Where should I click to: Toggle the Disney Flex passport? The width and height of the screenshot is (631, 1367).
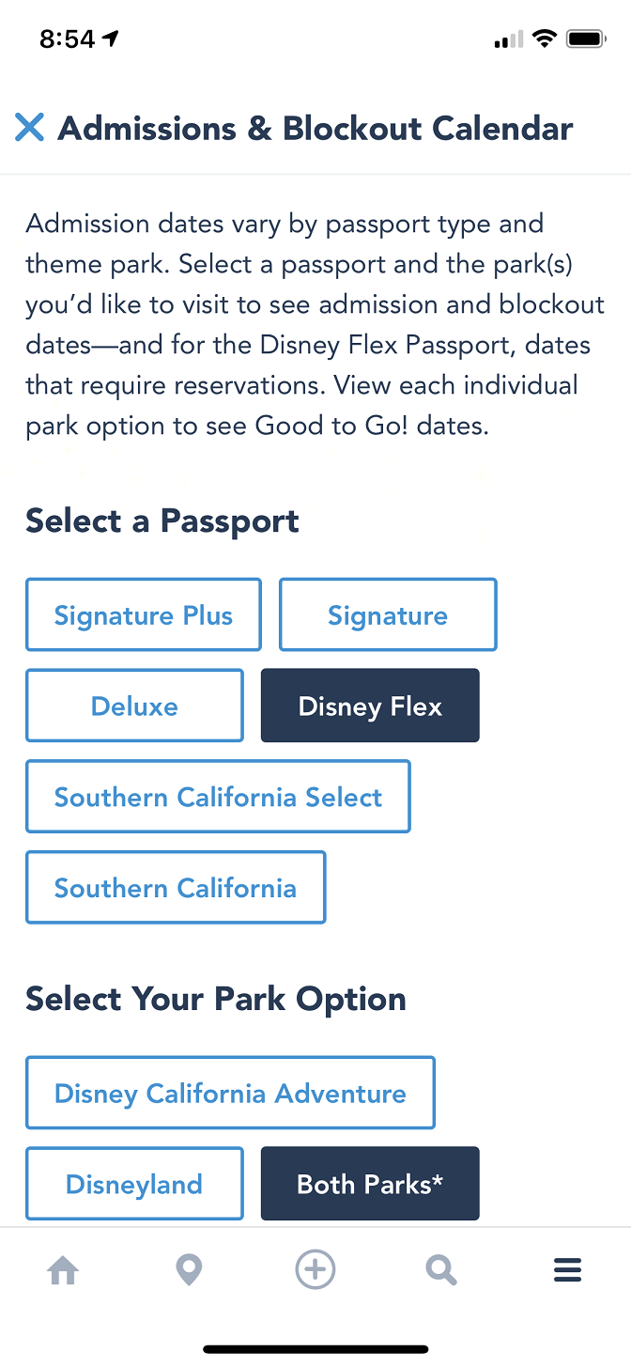pyautogui.click(x=370, y=706)
